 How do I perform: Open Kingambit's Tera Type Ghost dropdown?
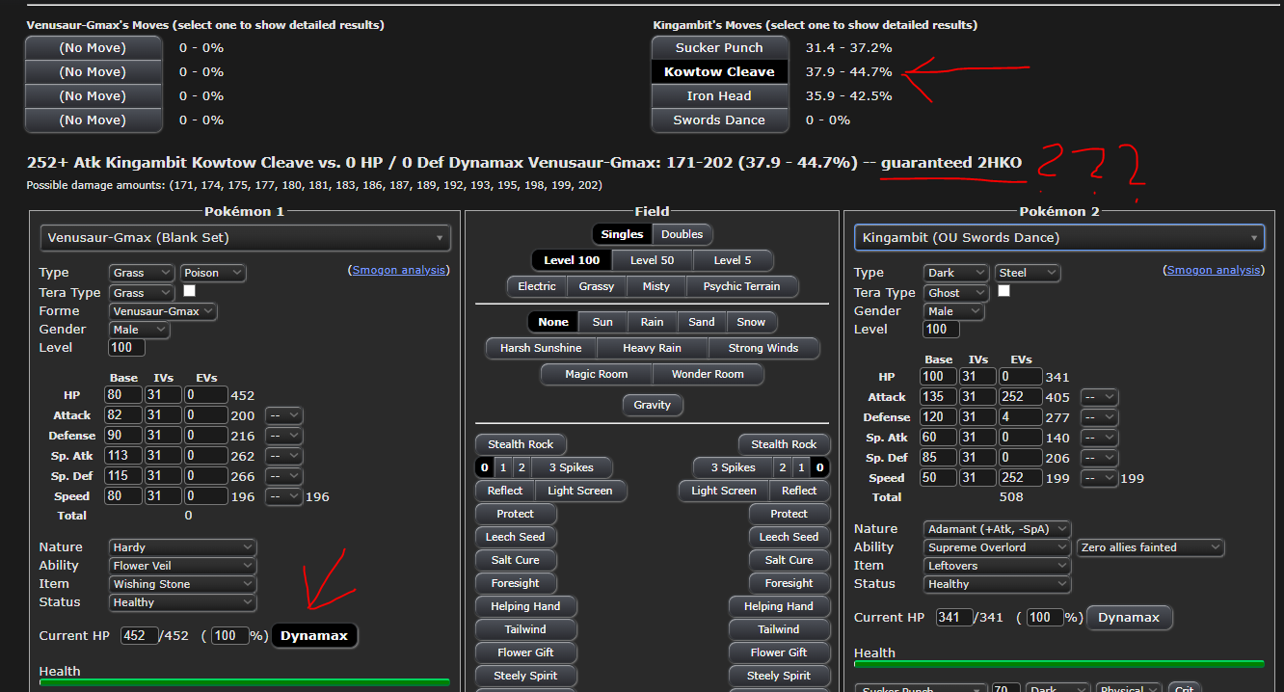[x=956, y=293]
